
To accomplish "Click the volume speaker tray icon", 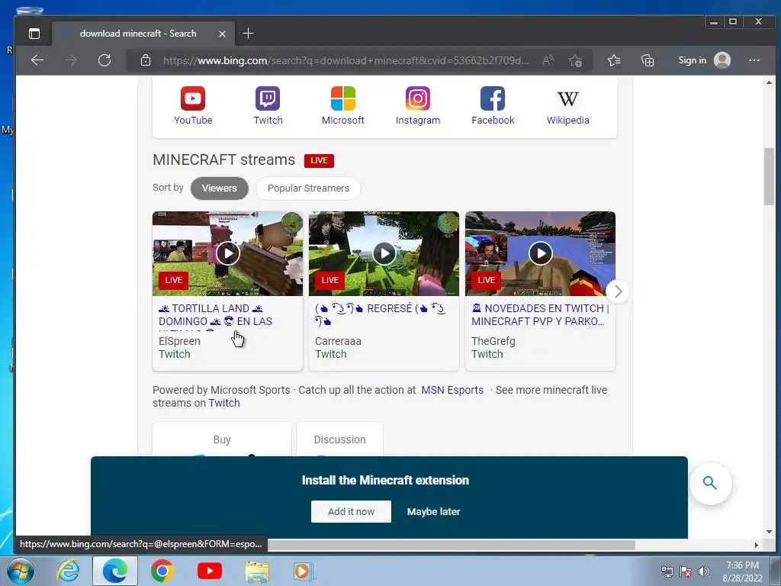I will (x=703, y=572).
